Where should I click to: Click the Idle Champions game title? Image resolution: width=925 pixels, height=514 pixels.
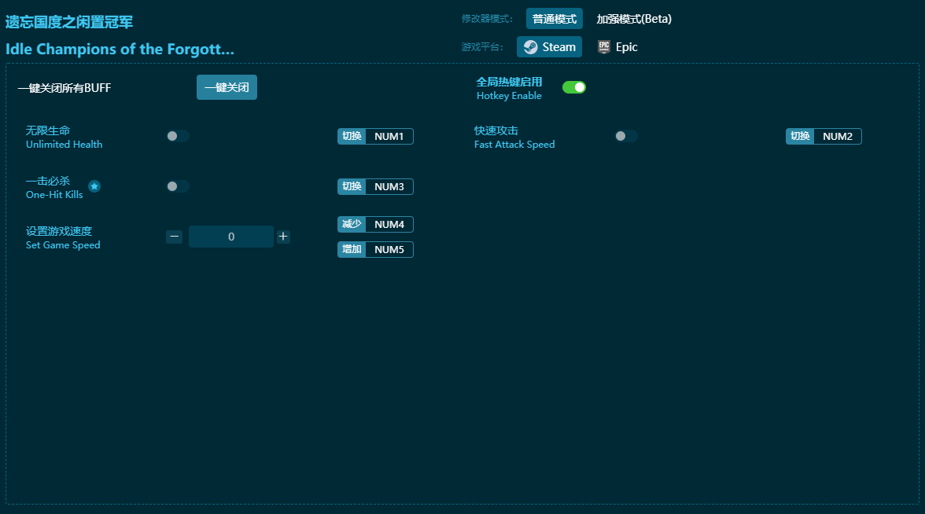click(120, 49)
